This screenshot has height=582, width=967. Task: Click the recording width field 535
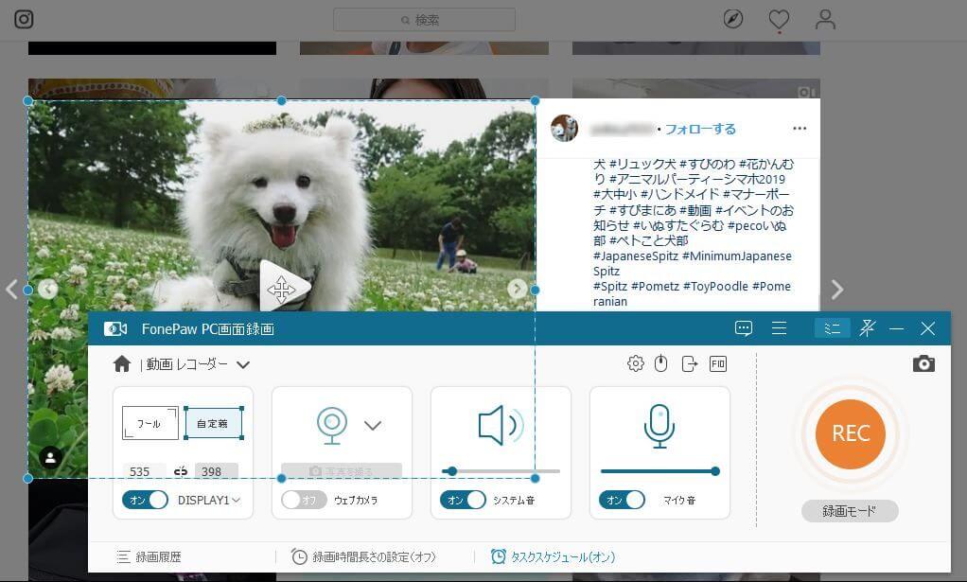[x=144, y=471]
